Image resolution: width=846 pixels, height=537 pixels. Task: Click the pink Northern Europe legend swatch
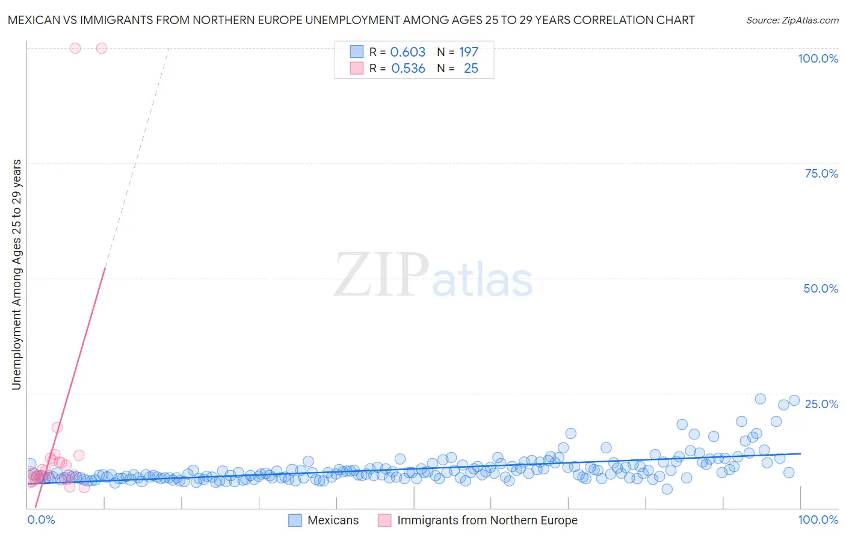click(x=384, y=520)
